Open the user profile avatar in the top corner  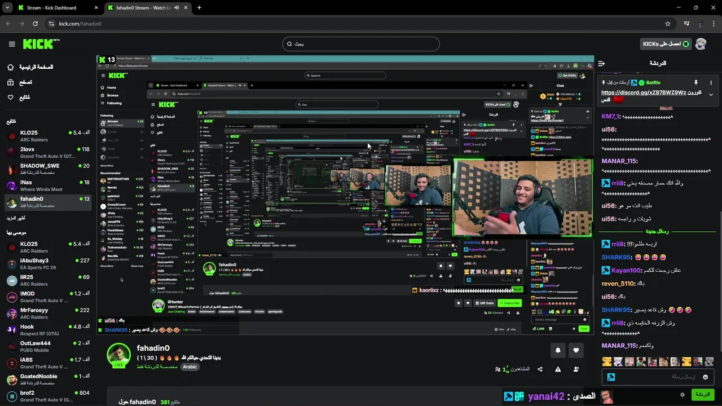[x=701, y=44]
